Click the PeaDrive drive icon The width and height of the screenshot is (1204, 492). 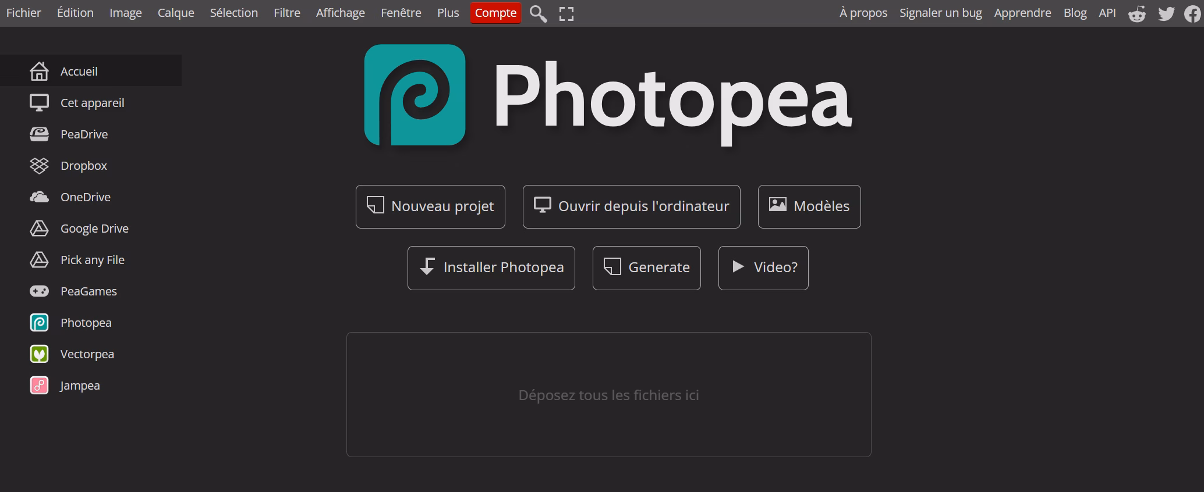(x=39, y=134)
